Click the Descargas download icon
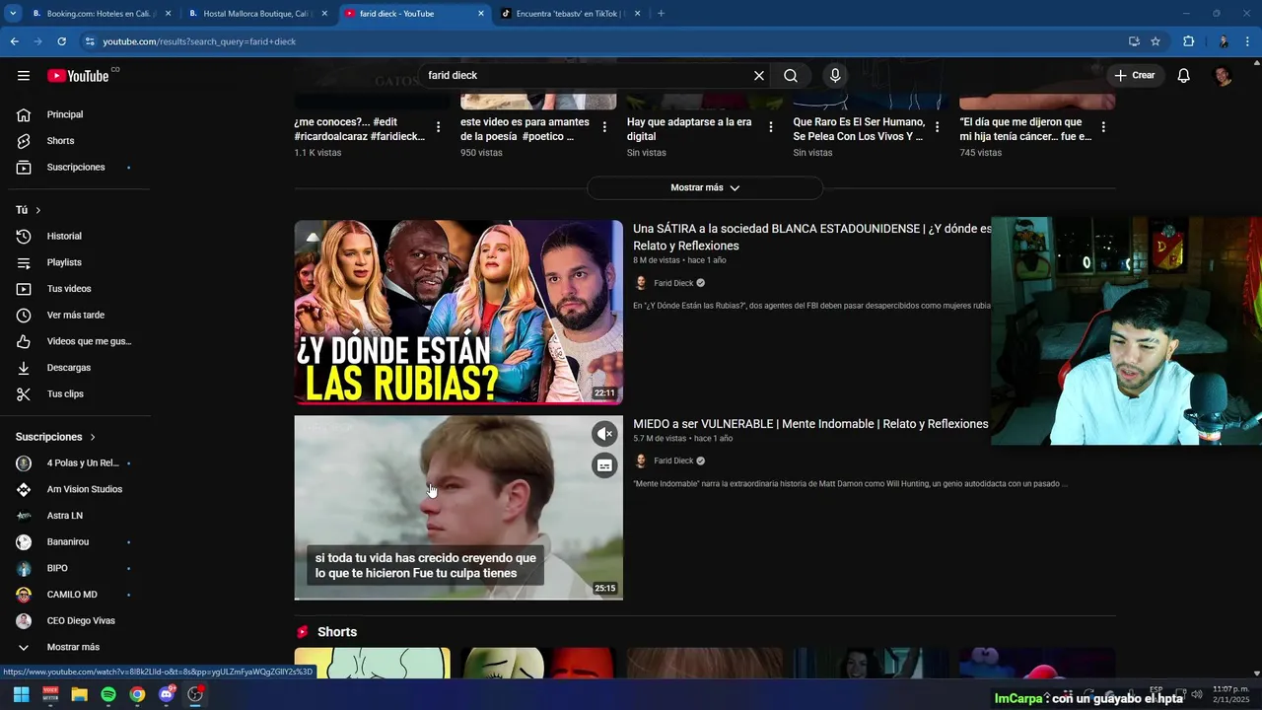 [24, 368]
